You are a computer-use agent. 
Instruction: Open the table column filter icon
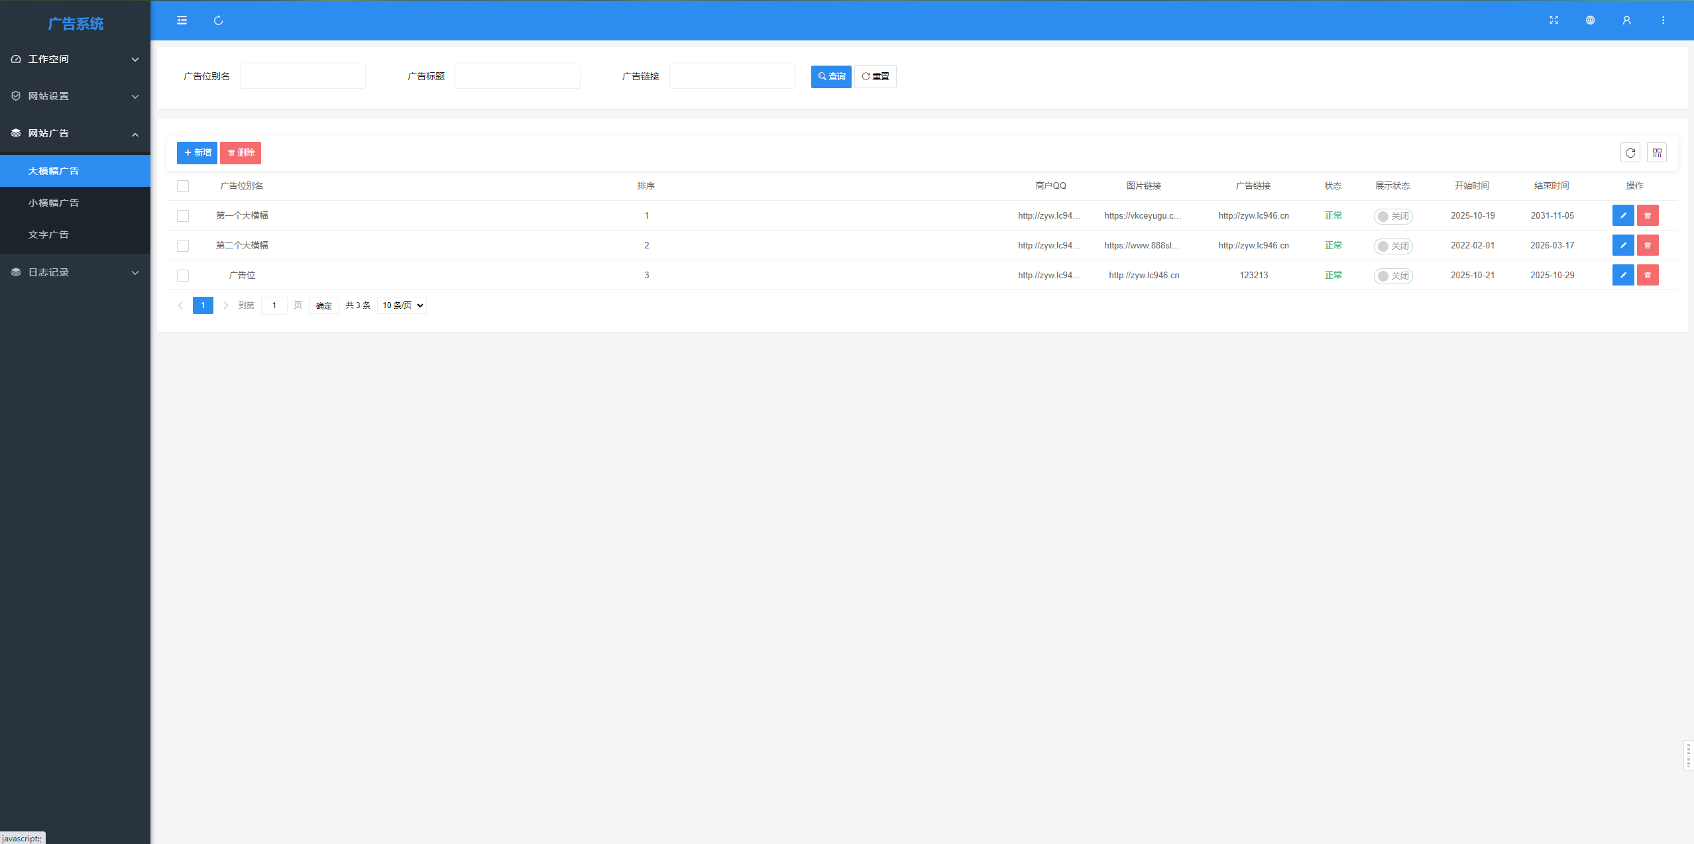click(x=1657, y=153)
